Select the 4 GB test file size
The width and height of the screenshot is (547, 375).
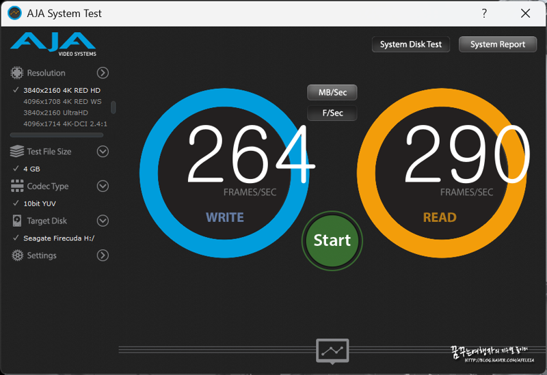pyautogui.click(x=31, y=169)
